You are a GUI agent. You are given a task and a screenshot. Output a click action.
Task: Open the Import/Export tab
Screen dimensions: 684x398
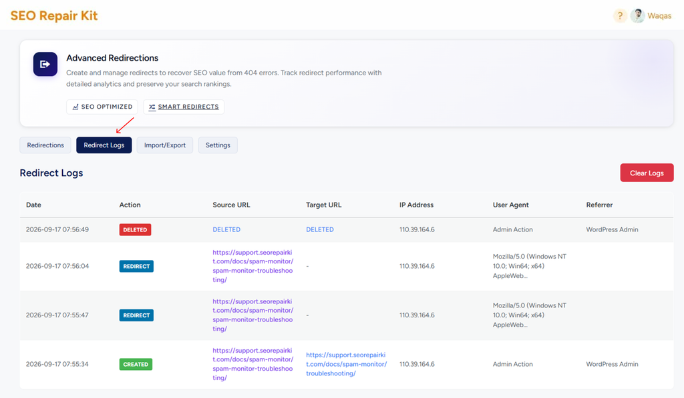[165, 145]
